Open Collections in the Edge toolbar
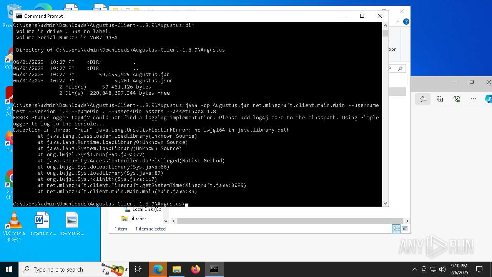Viewport: 492px width, 277px height. tap(440, 99)
